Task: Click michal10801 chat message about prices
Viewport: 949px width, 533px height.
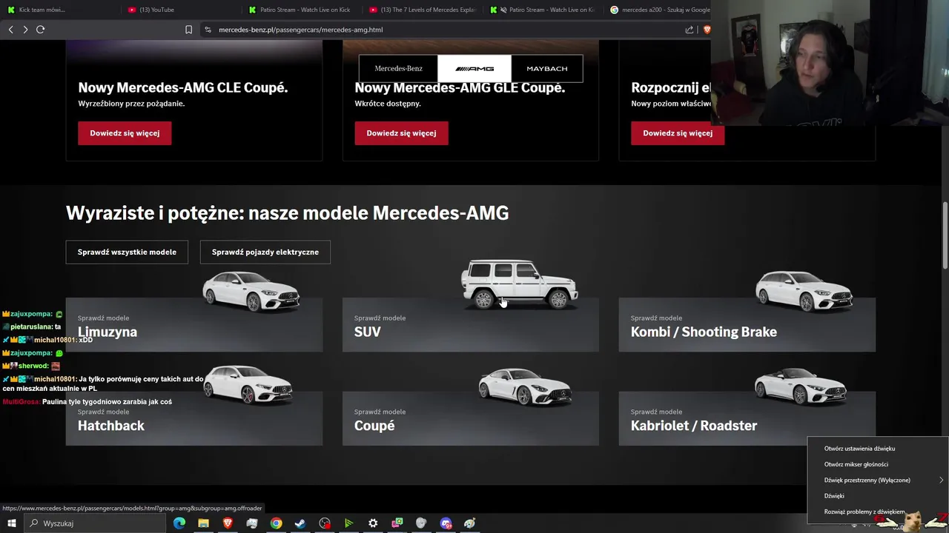Action: (x=103, y=383)
